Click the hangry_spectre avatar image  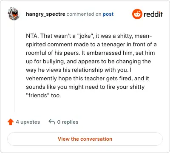point(14,14)
